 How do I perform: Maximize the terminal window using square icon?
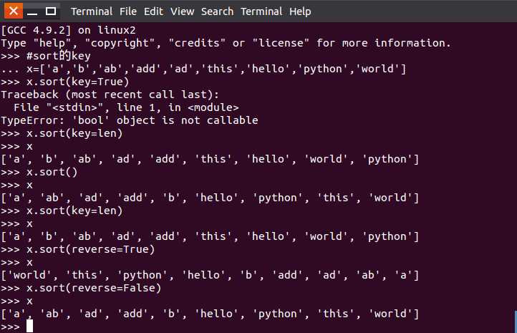50,11
